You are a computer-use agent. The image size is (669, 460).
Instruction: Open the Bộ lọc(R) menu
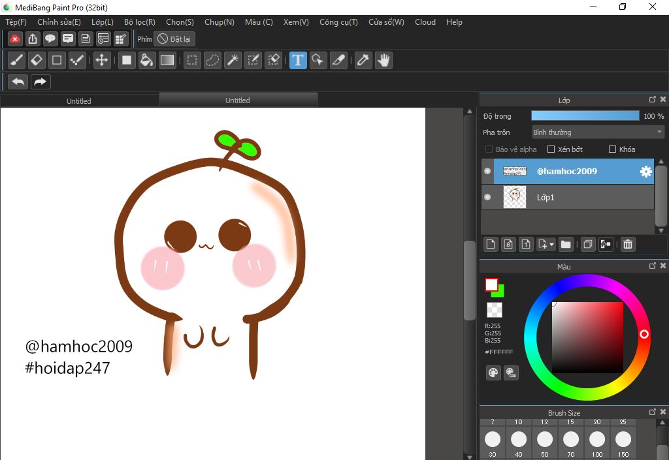click(x=139, y=22)
